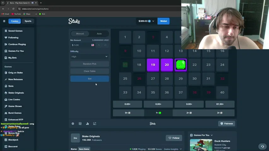The image size is (269, 151).
Task: Open the YouTube bookmark
Action: point(16,14)
